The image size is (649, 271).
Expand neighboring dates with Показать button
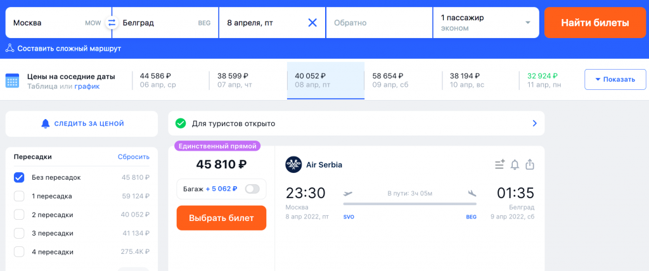(615, 79)
